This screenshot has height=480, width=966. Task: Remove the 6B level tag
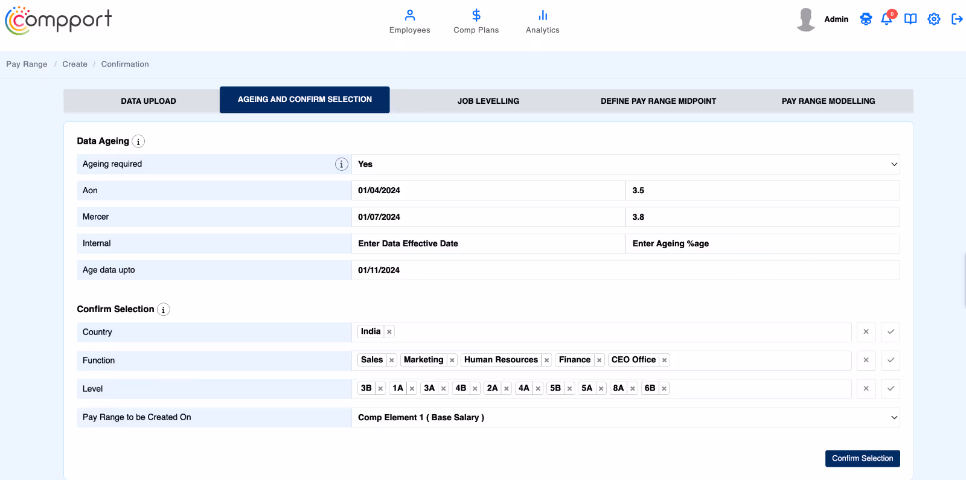(664, 389)
